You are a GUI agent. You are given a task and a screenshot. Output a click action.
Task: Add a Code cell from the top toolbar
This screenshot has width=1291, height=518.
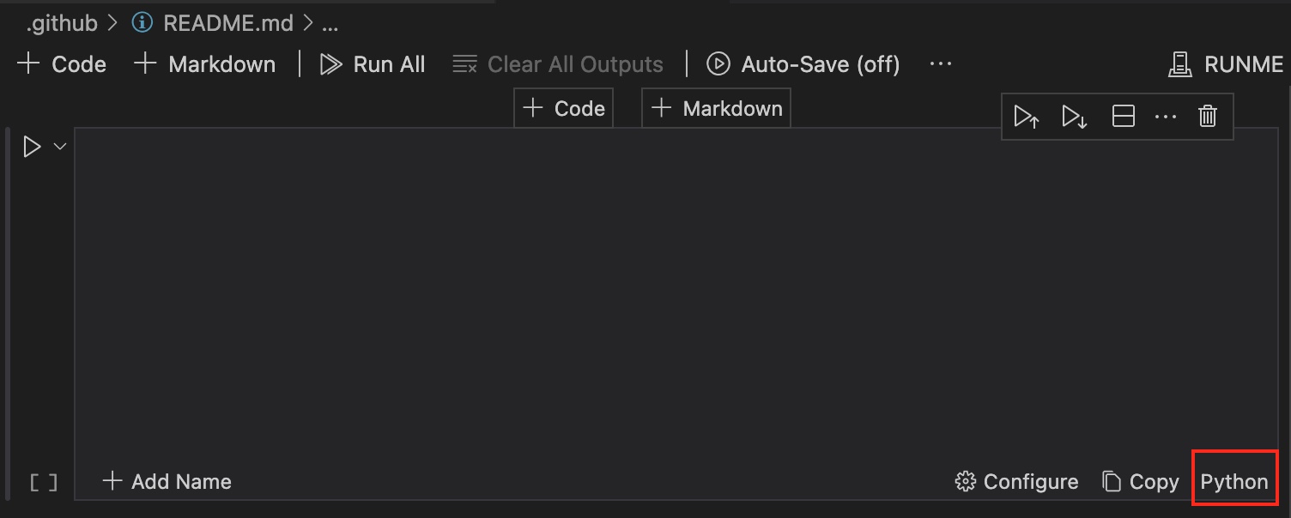coord(63,64)
